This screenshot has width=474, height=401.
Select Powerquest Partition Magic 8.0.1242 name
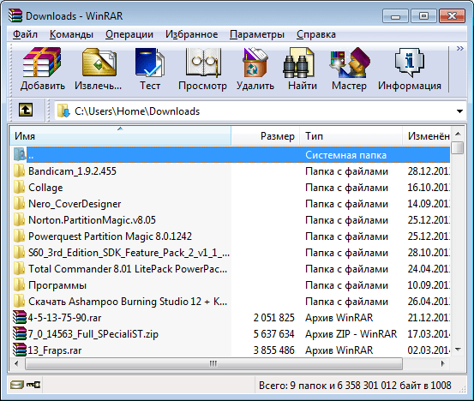[x=110, y=236]
